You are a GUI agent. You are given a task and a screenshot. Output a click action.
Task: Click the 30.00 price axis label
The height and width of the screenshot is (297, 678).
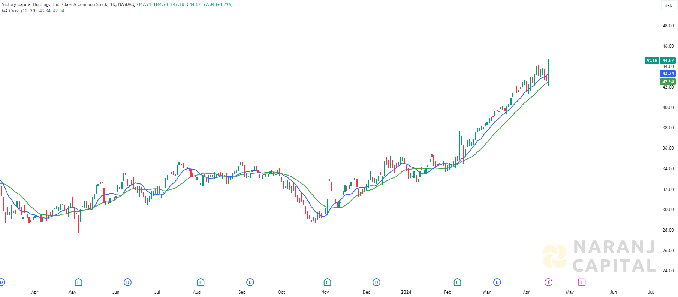click(668, 210)
